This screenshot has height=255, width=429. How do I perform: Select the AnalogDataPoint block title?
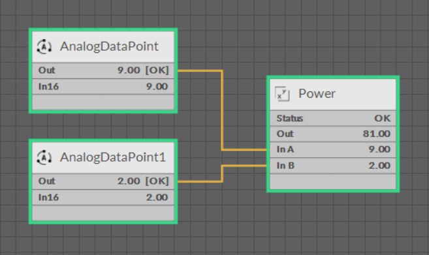[x=109, y=46]
